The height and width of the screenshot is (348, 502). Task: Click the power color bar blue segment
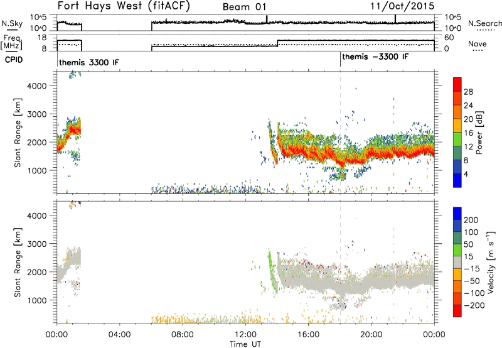click(457, 180)
